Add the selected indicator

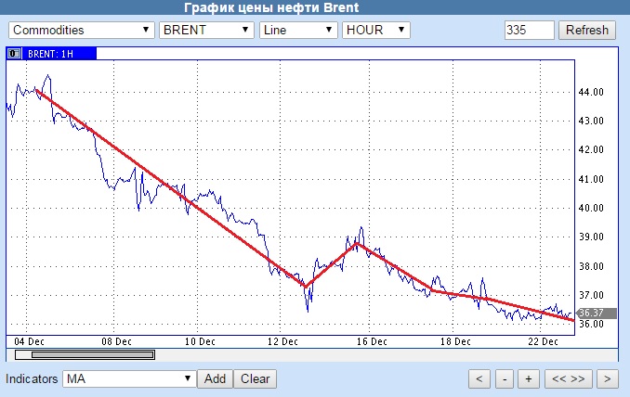coord(215,379)
